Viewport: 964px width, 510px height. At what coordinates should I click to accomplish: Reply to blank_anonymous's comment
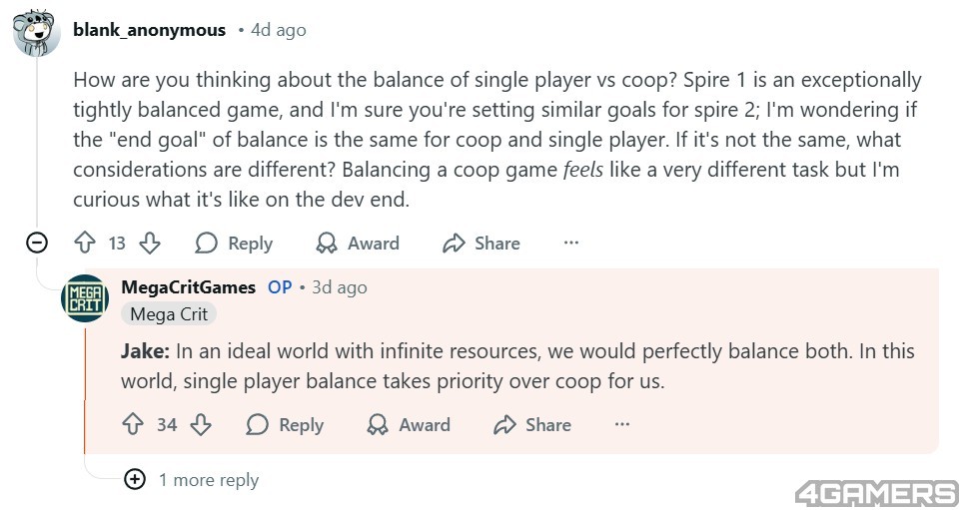234,243
